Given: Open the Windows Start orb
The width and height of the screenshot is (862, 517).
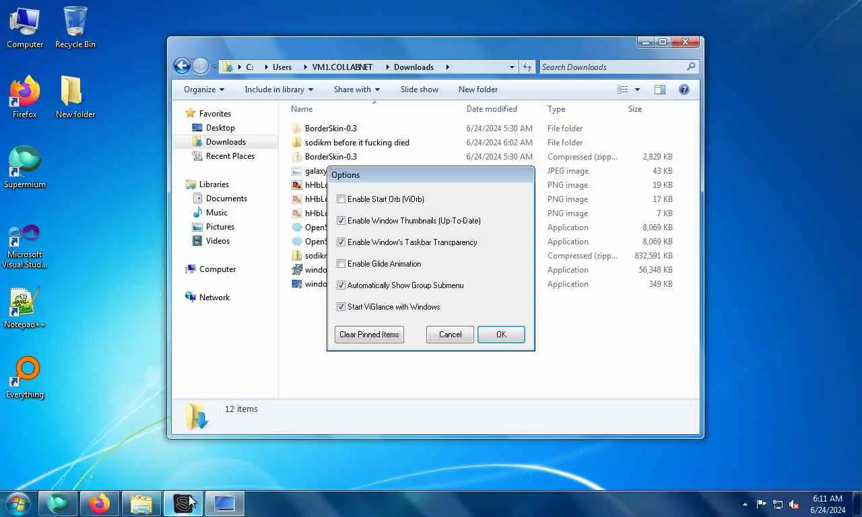Looking at the screenshot, I should pyautogui.click(x=18, y=503).
